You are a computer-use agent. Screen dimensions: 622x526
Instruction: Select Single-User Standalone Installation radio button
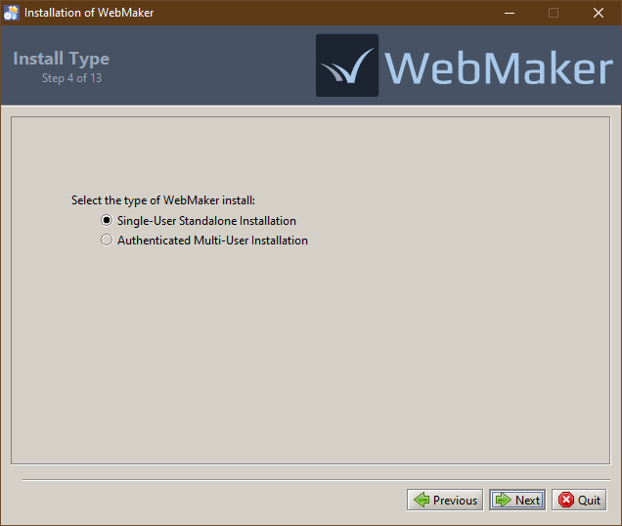(107, 221)
